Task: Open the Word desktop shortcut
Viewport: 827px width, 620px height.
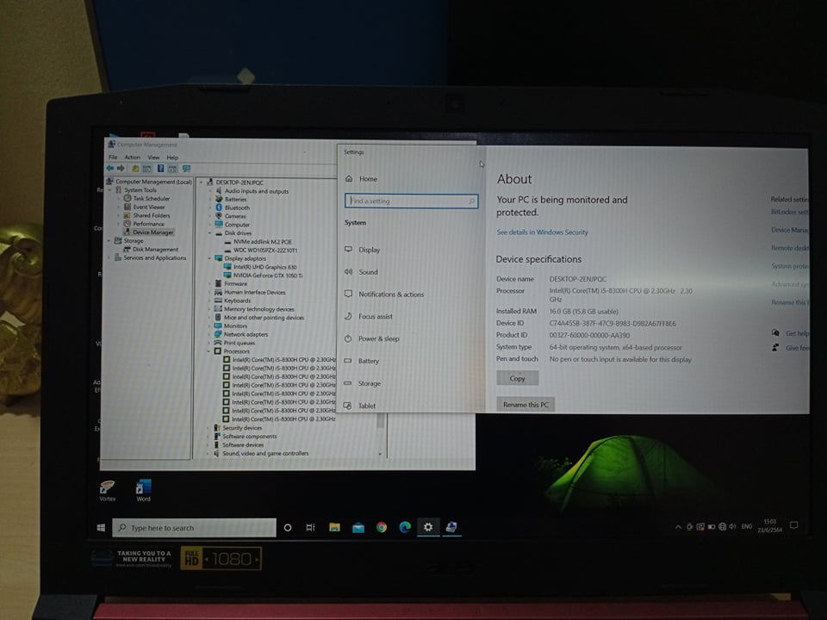Action: click(x=143, y=490)
